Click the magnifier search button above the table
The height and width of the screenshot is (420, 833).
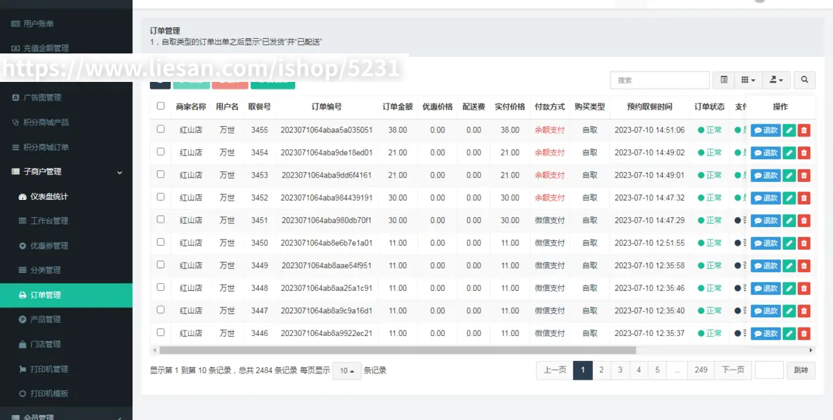[804, 80]
